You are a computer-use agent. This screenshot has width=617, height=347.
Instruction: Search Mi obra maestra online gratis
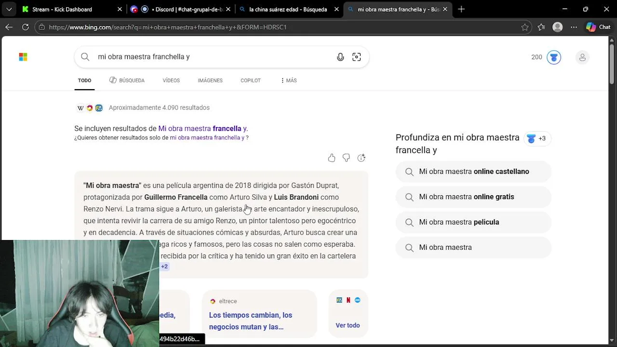[473, 197]
